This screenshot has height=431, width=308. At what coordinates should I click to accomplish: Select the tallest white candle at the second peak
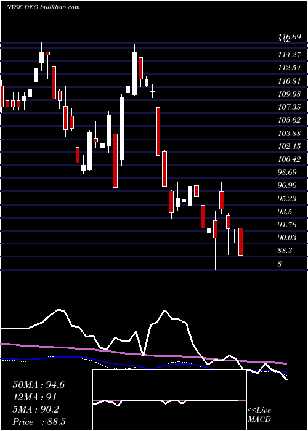point(134,74)
